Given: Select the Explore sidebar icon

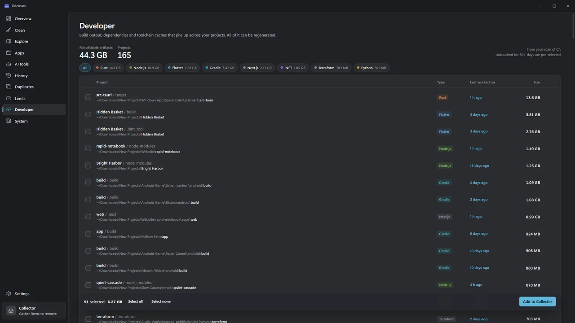Looking at the screenshot, I should point(9,41).
